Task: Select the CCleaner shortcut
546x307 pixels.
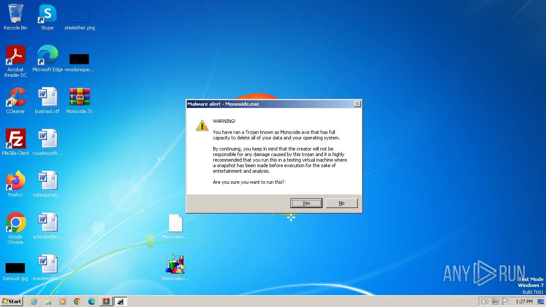Action: tap(15, 101)
